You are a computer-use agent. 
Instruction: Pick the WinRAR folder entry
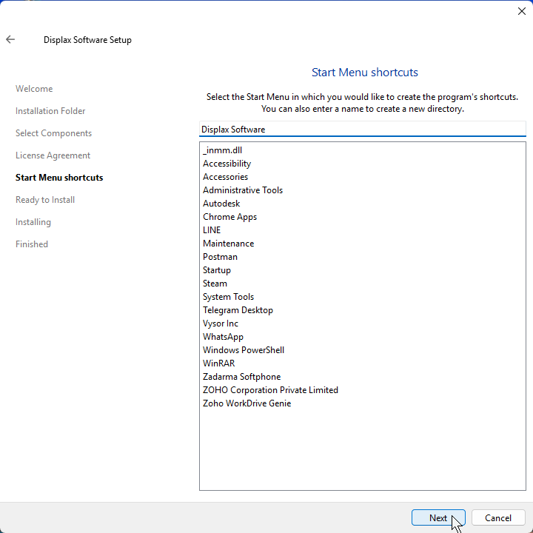click(219, 363)
